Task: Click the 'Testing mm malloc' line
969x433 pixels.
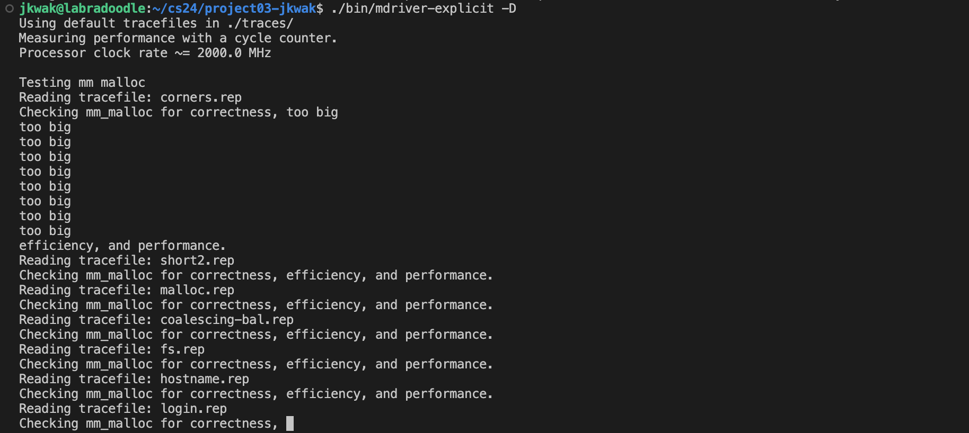Action: (x=82, y=83)
